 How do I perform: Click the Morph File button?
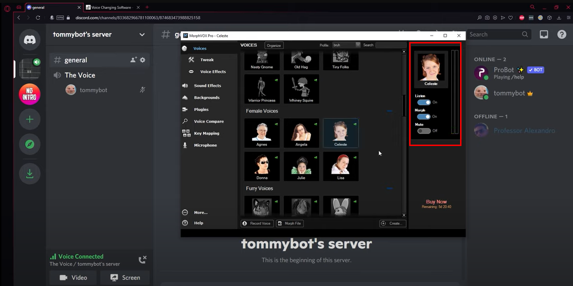[x=290, y=223]
